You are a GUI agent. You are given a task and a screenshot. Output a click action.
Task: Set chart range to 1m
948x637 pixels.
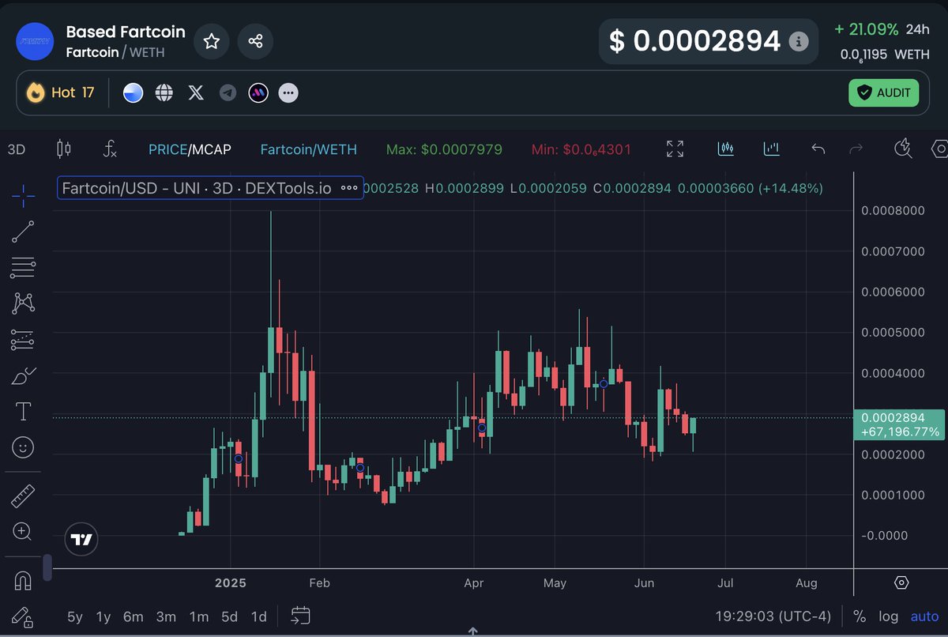199,616
